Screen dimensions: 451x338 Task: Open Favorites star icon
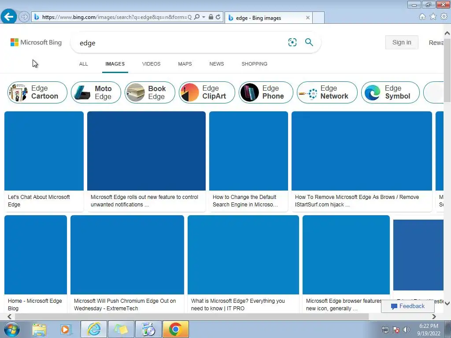433,17
